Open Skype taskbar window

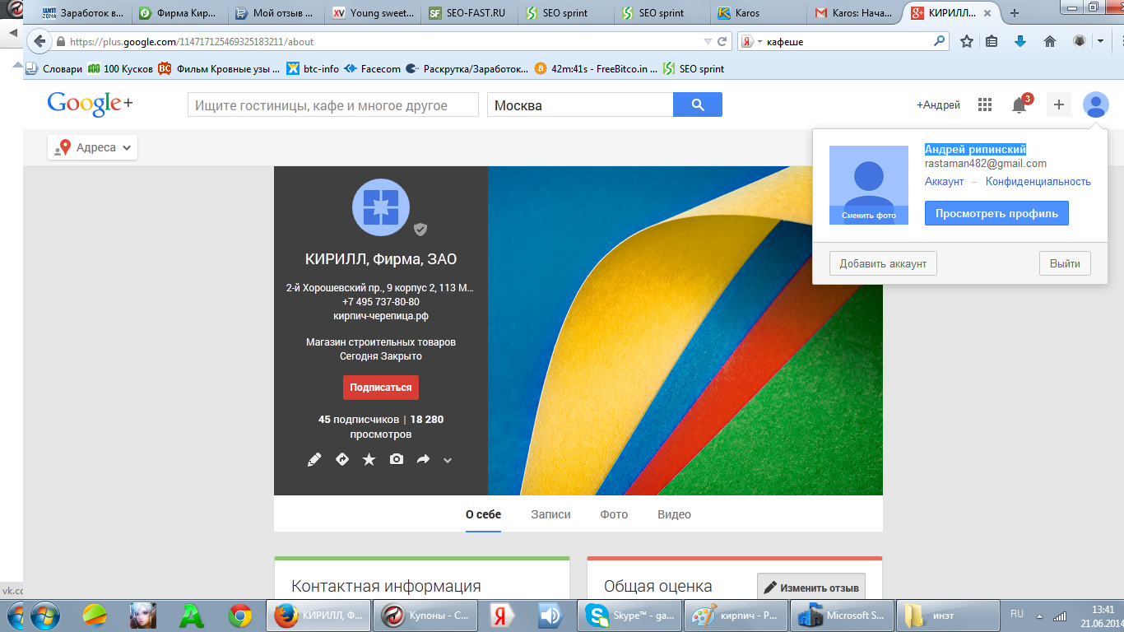coord(631,615)
